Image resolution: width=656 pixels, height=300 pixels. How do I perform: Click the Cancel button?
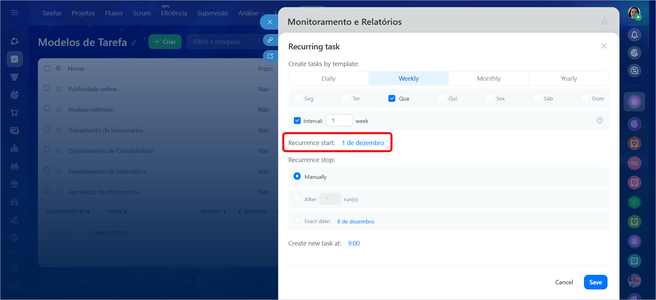point(564,282)
